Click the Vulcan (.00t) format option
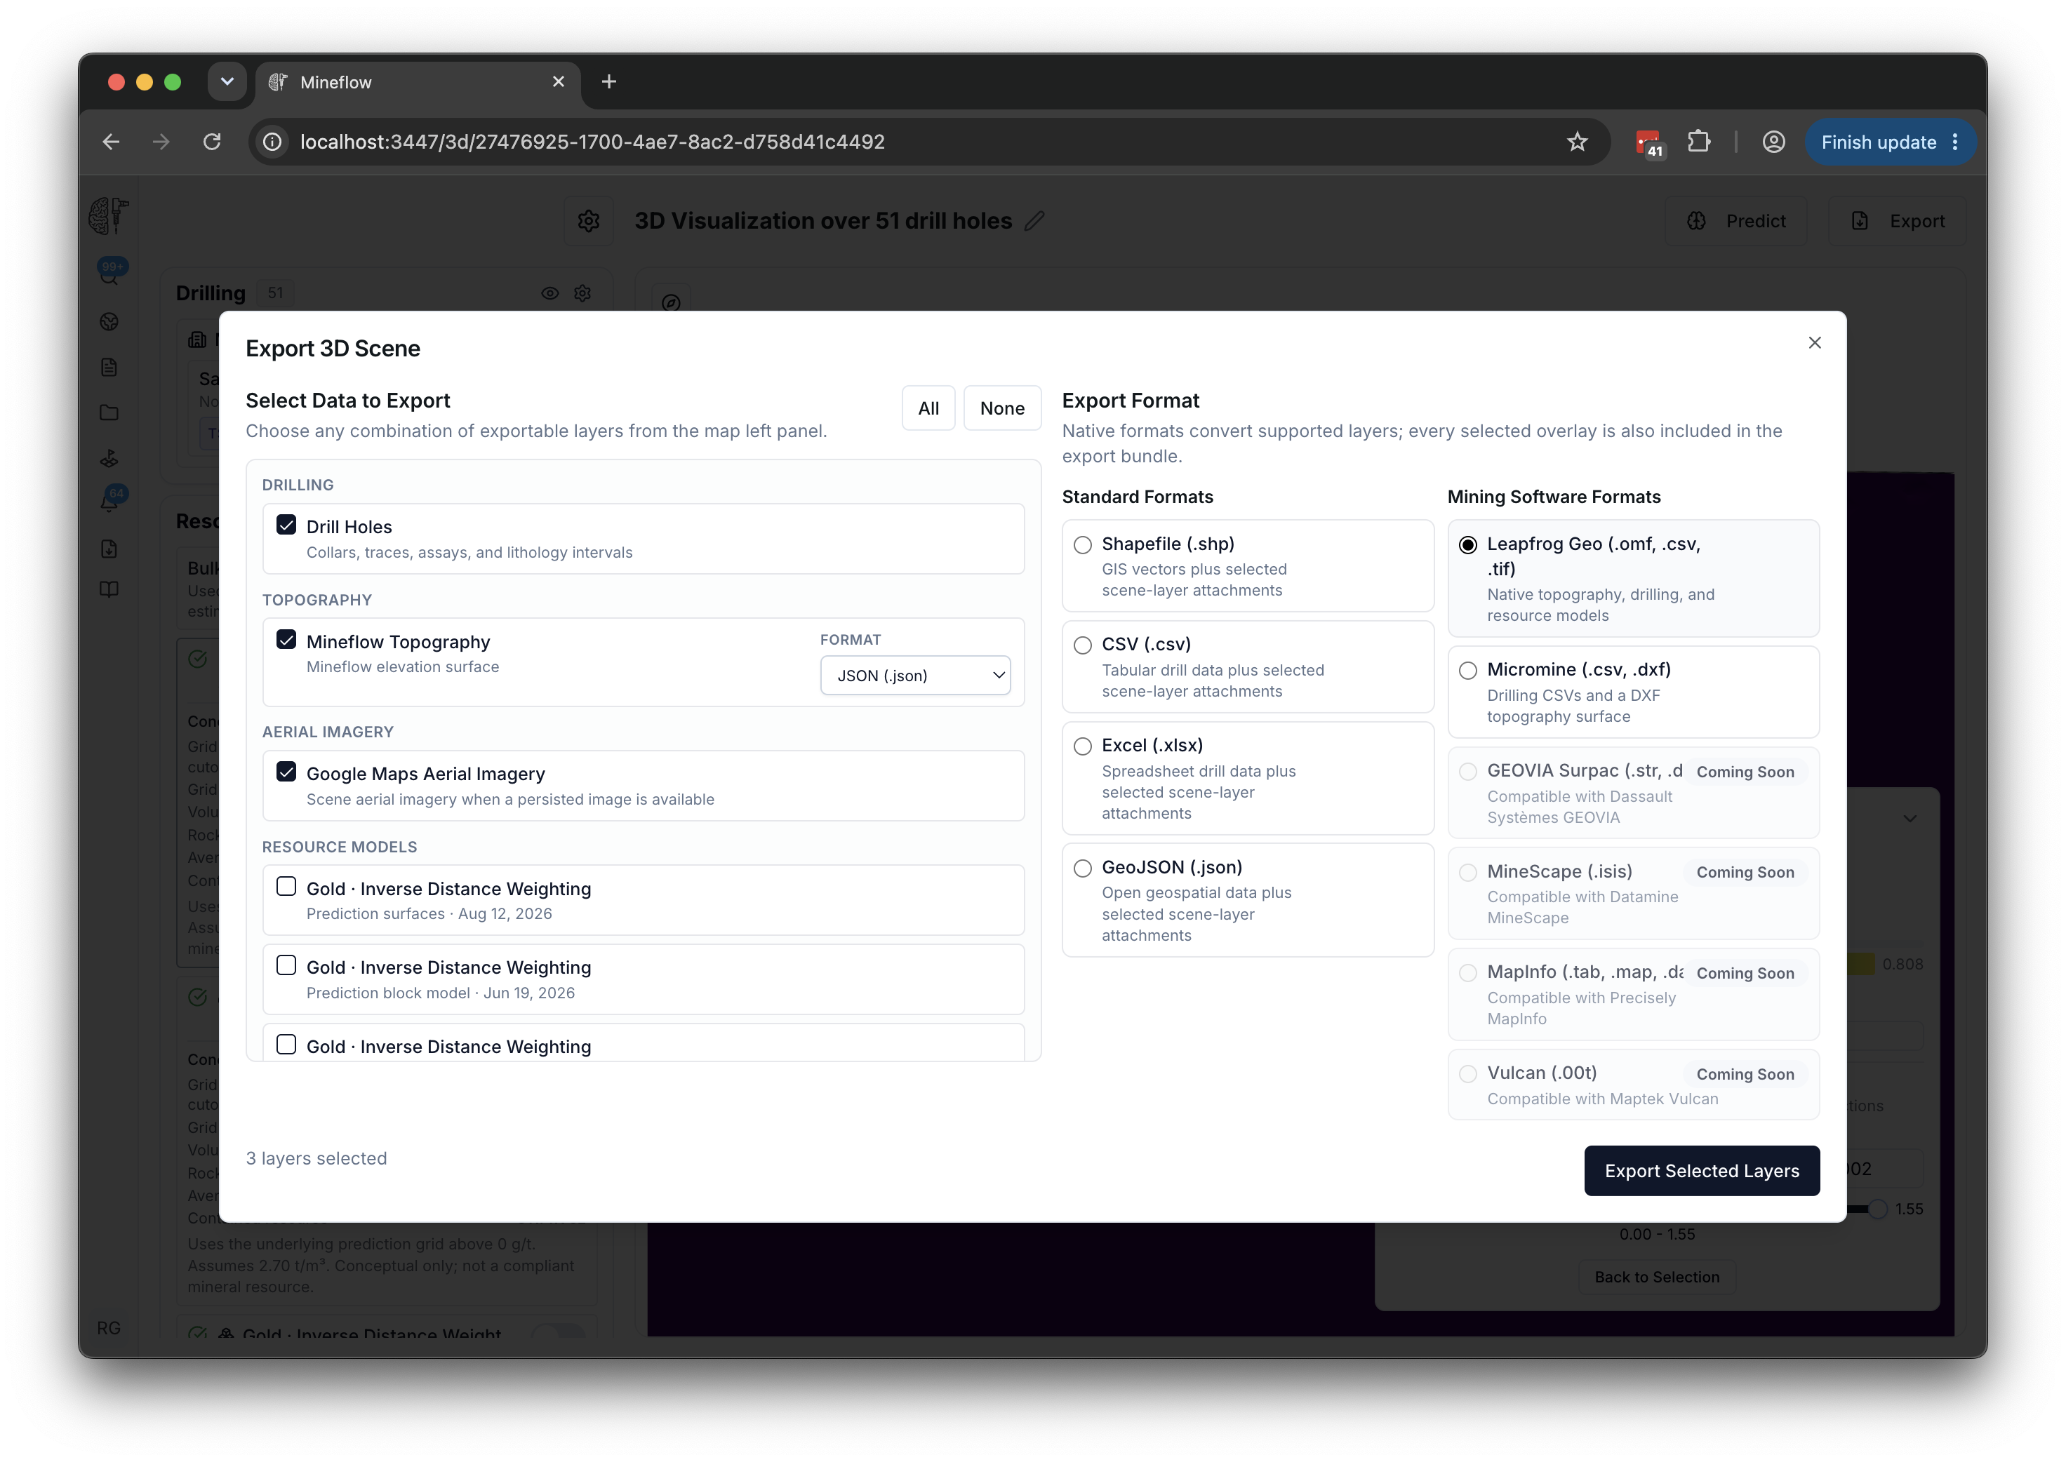2066x1462 pixels. (1633, 1085)
